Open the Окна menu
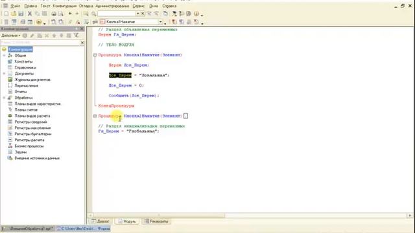 [x=154, y=6]
